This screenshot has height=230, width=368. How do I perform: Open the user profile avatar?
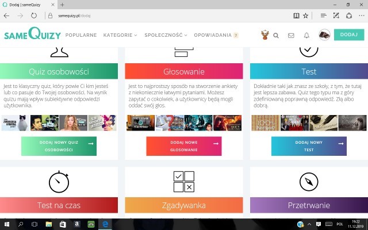click(324, 35)
